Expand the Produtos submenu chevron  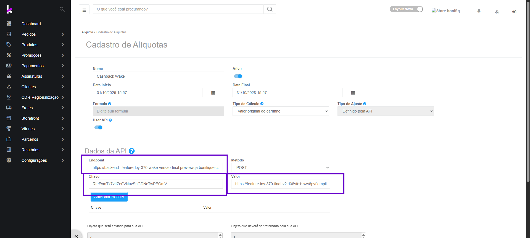(x=63, y=45)
